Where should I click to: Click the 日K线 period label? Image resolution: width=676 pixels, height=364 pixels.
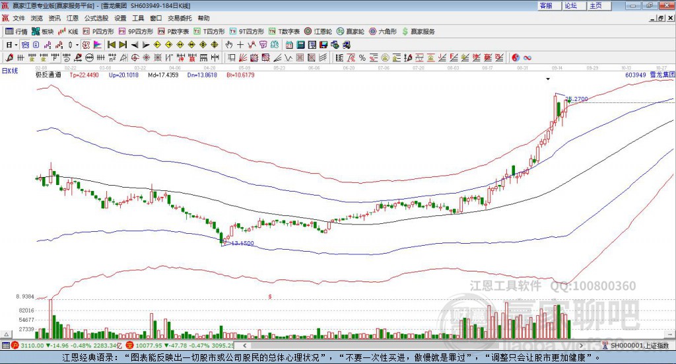click(10, 71)
